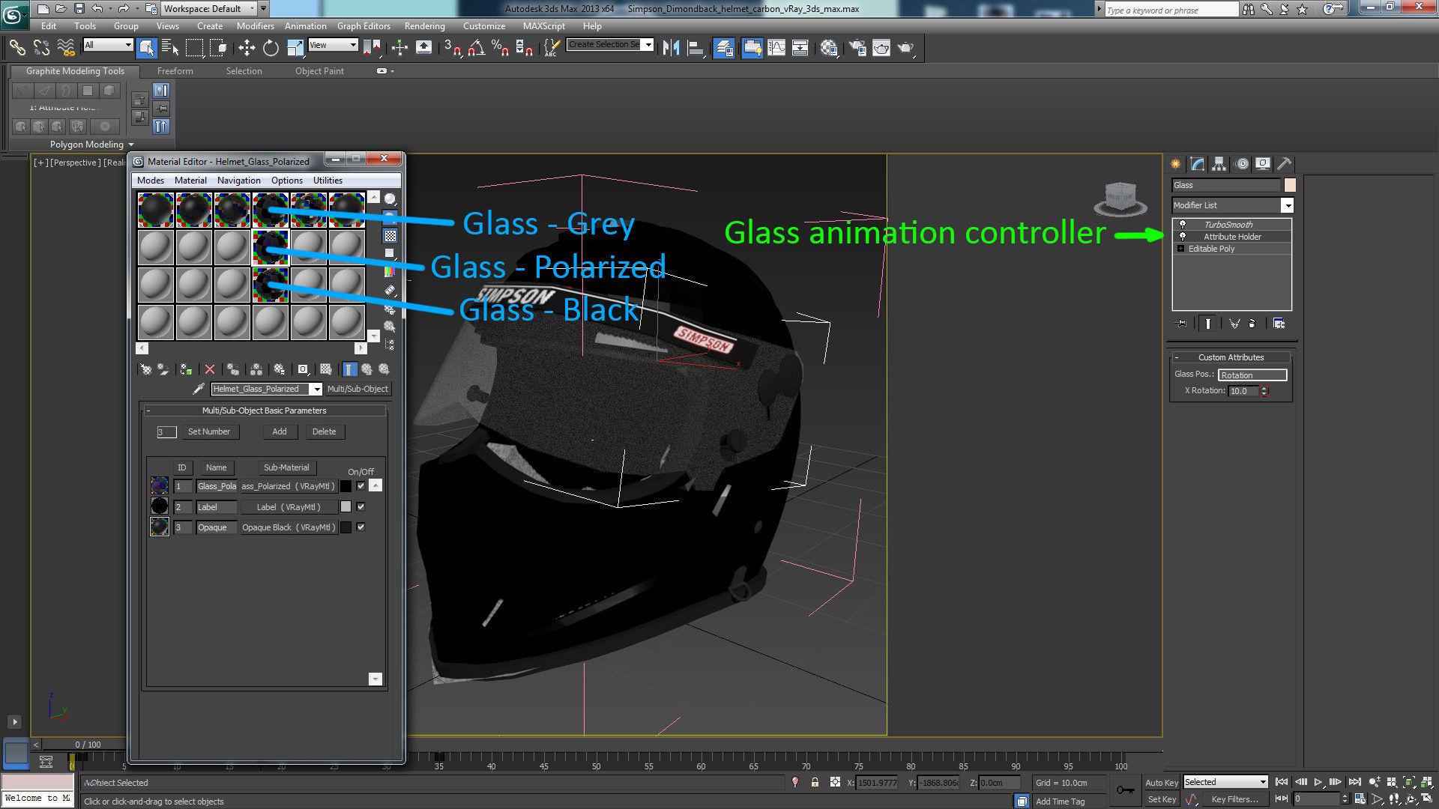Viewport: 1439px width, 809px height.
Task: Toggle Attribute Holder modifier lightbulb
Action: [1183, 237]
